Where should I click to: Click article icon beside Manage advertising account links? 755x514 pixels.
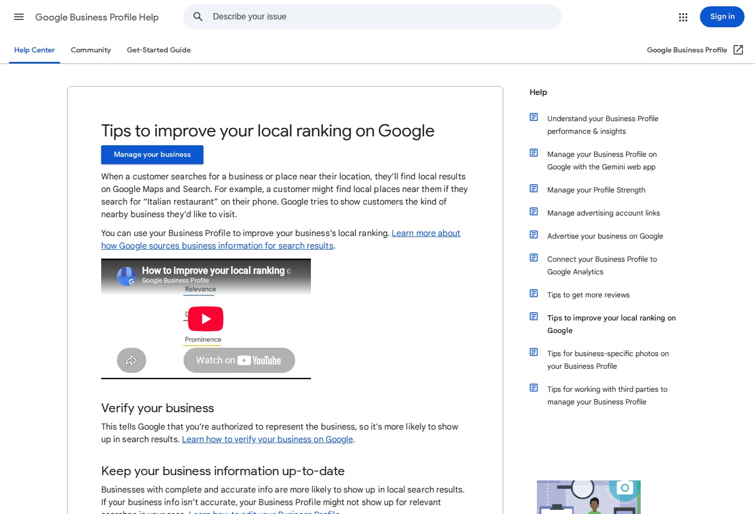pyautogui.click(x=534, y=211)
